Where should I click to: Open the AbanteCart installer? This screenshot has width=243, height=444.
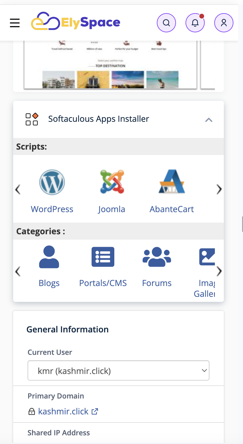171,182
